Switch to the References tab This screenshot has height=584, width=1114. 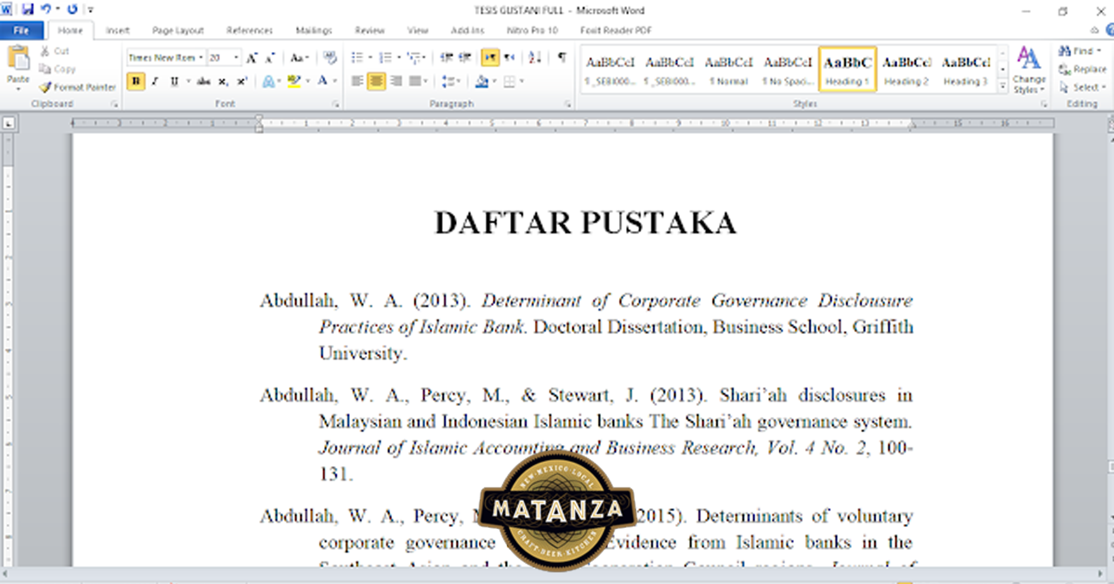[x=249, y=30]
